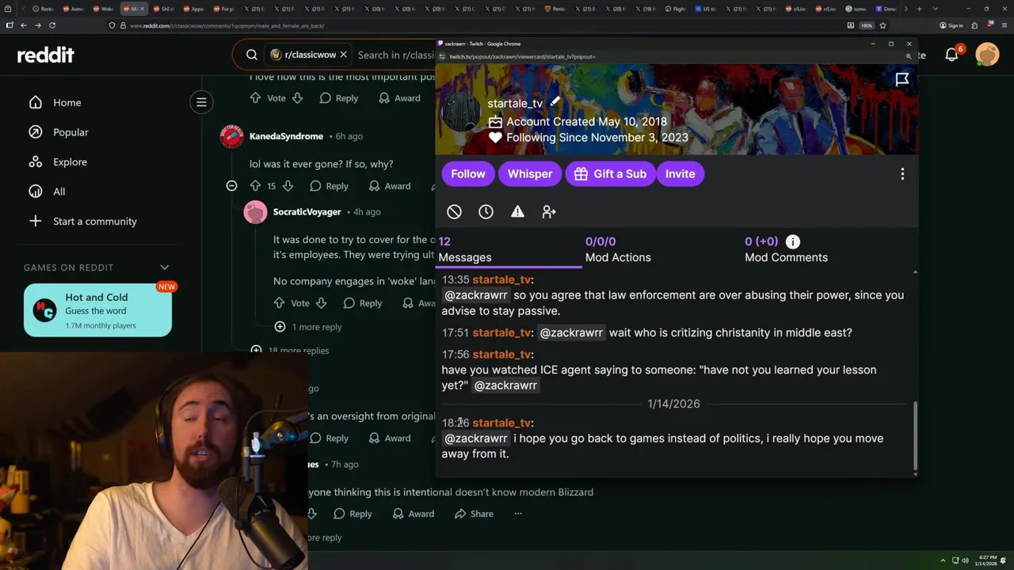Go back in the browser
The width and height of the screenshot is (1014, 570).
click(23, 25)
